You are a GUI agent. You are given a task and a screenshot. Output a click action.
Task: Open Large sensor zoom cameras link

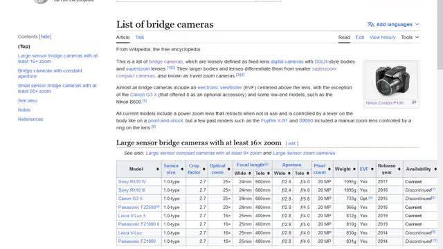coord(304,153)
